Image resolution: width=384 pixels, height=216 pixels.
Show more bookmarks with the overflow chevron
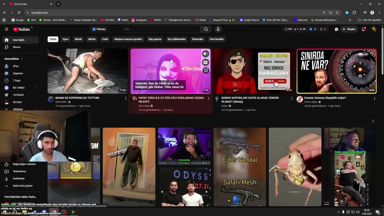point(350,20)
